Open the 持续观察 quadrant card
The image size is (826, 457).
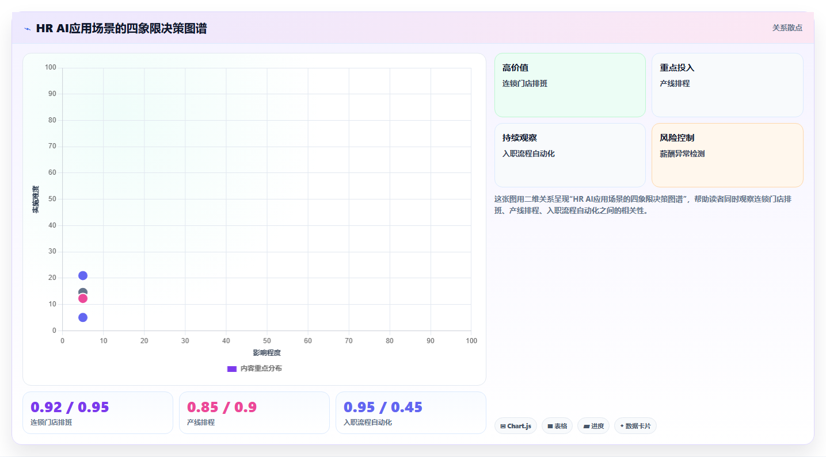[570, 155]
